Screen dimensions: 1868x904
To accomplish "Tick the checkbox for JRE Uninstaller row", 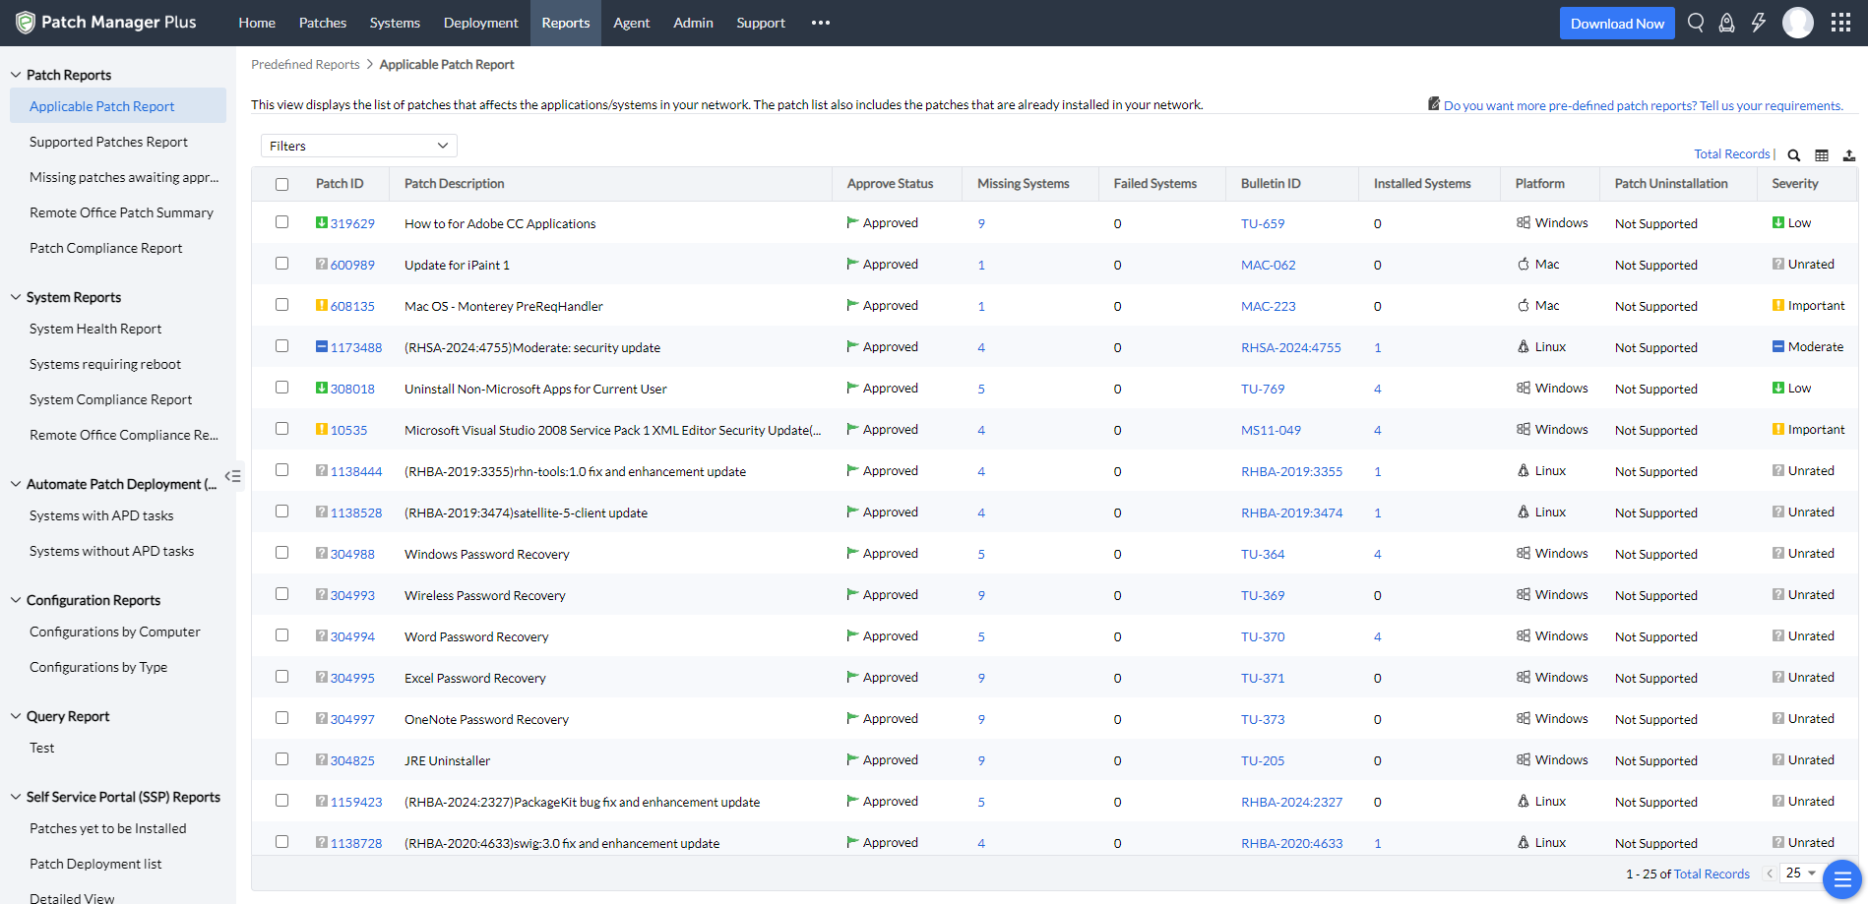I will 282,759.
